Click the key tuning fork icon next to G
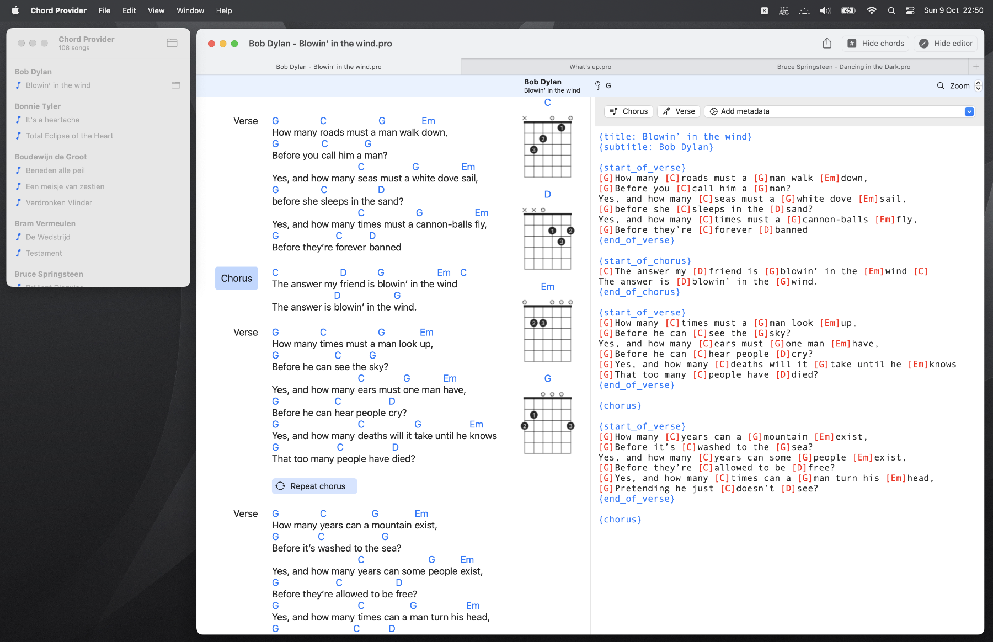This screenshot has height=642, width=993. 597,85
